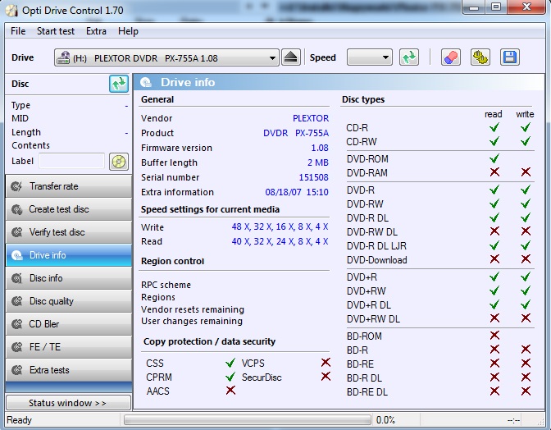Switch to Transfer rate view
The height and width of the screenshot is (430, 551).
pyautogui.click(x=69, y=186)
